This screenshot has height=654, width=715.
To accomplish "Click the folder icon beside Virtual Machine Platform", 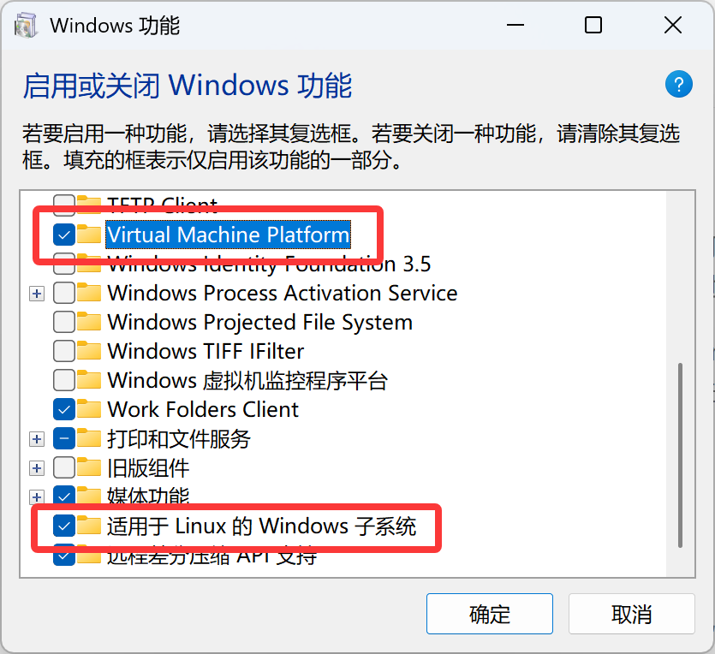I will click(87, 235).
